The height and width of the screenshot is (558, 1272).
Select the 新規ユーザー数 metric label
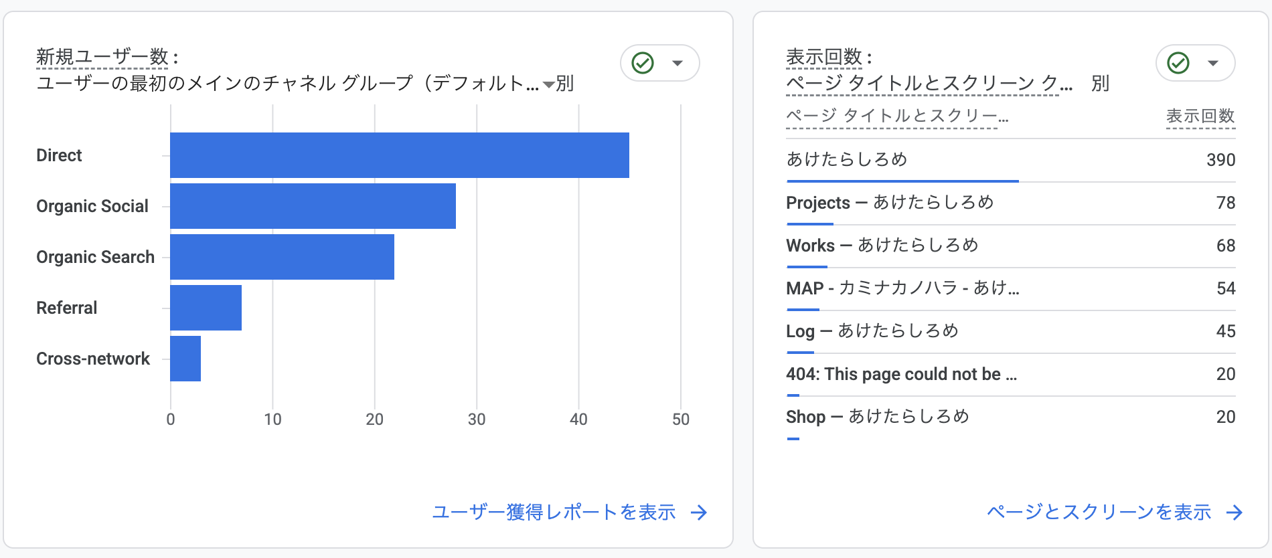(x=102, y=57)
